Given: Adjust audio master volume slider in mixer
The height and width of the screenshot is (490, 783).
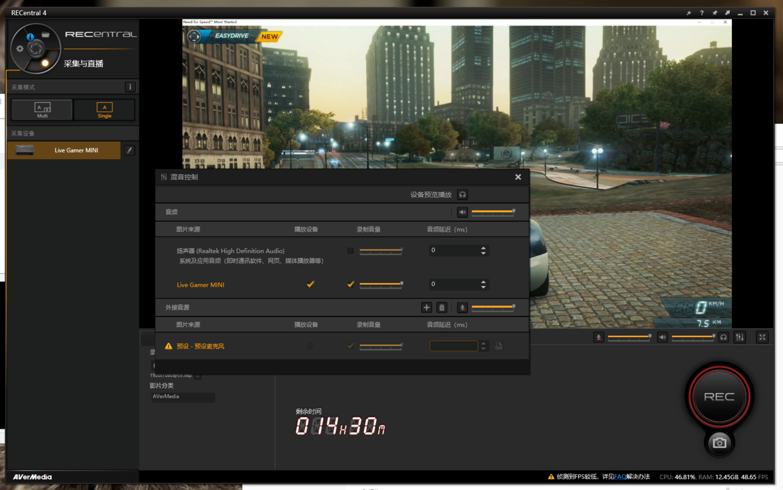Looking at the screenshot, I should [493, 212].
